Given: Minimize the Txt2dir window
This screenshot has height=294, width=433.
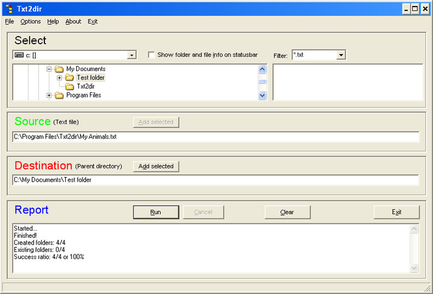Looking at the screenshot, I should click(x=406, y=9).
